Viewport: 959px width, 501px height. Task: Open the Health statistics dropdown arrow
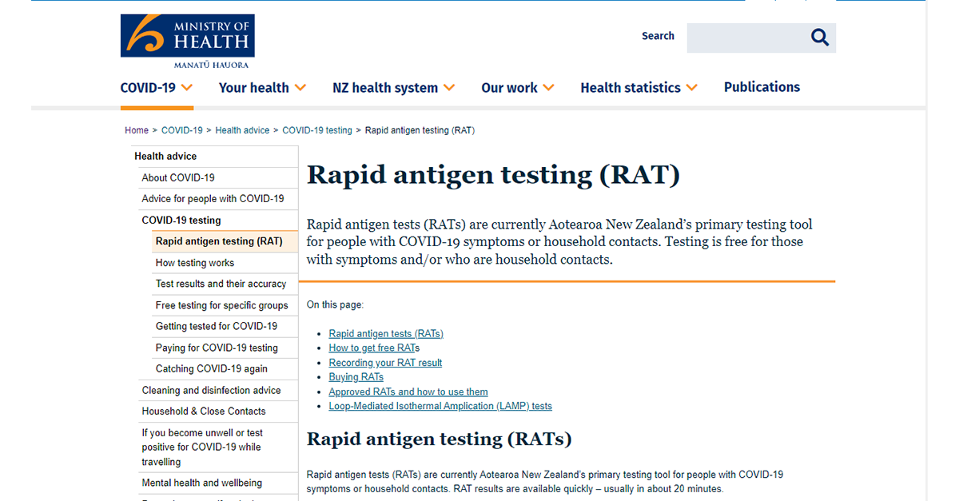[692, 88]
